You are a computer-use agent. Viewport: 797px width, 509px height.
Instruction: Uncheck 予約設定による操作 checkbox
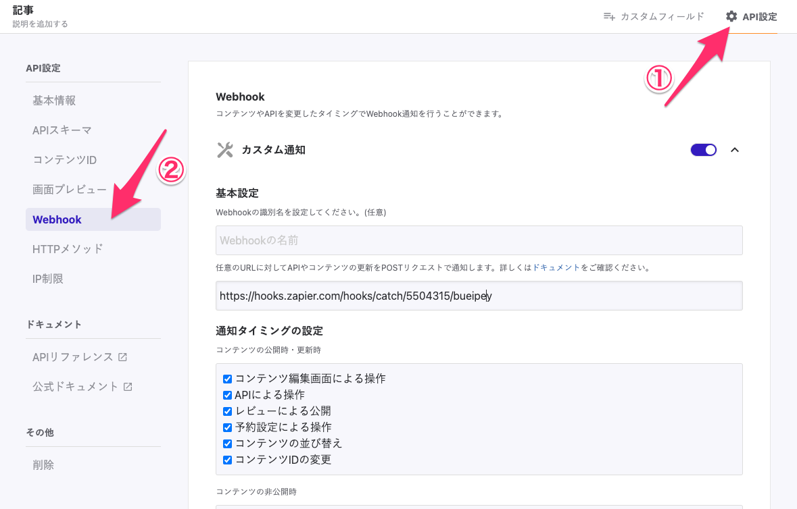click(228, 427)
